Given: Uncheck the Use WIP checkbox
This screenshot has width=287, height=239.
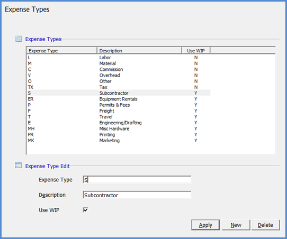Looking at the screenshot, I should [x=85, y=210].
